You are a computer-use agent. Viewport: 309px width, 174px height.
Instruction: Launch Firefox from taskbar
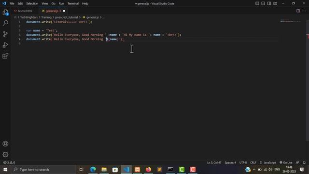148,170
